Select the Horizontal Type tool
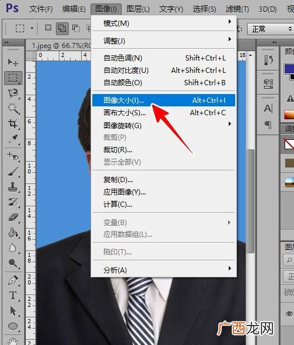The width and height of the screenshot is (294, 345). 13,296
